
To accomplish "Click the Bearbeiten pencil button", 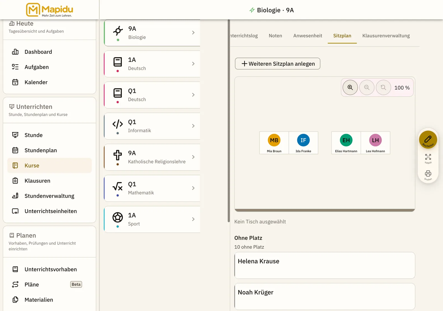I will point(428,140).
